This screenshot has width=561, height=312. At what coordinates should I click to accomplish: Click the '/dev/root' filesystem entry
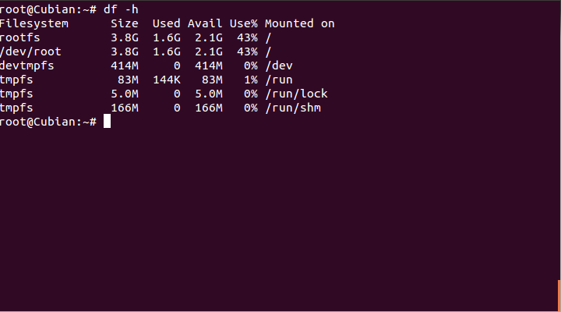point(30,51)
